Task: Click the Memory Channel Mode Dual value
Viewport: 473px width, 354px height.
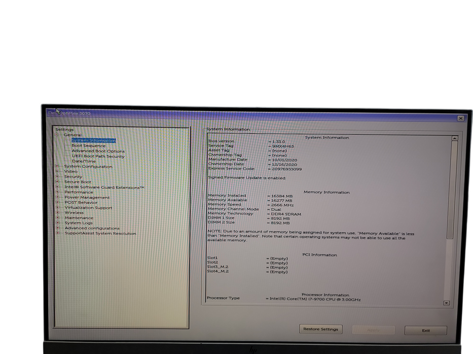Action: point(276,209)
